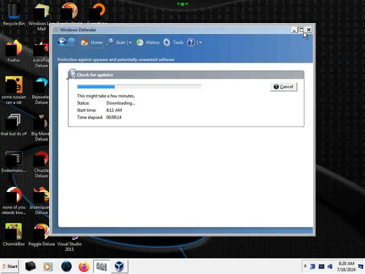This screenshot has height=274, width=365.
Task: Select the AstroPop Deluxe desktop icon
Action: (x=41, y=54)
